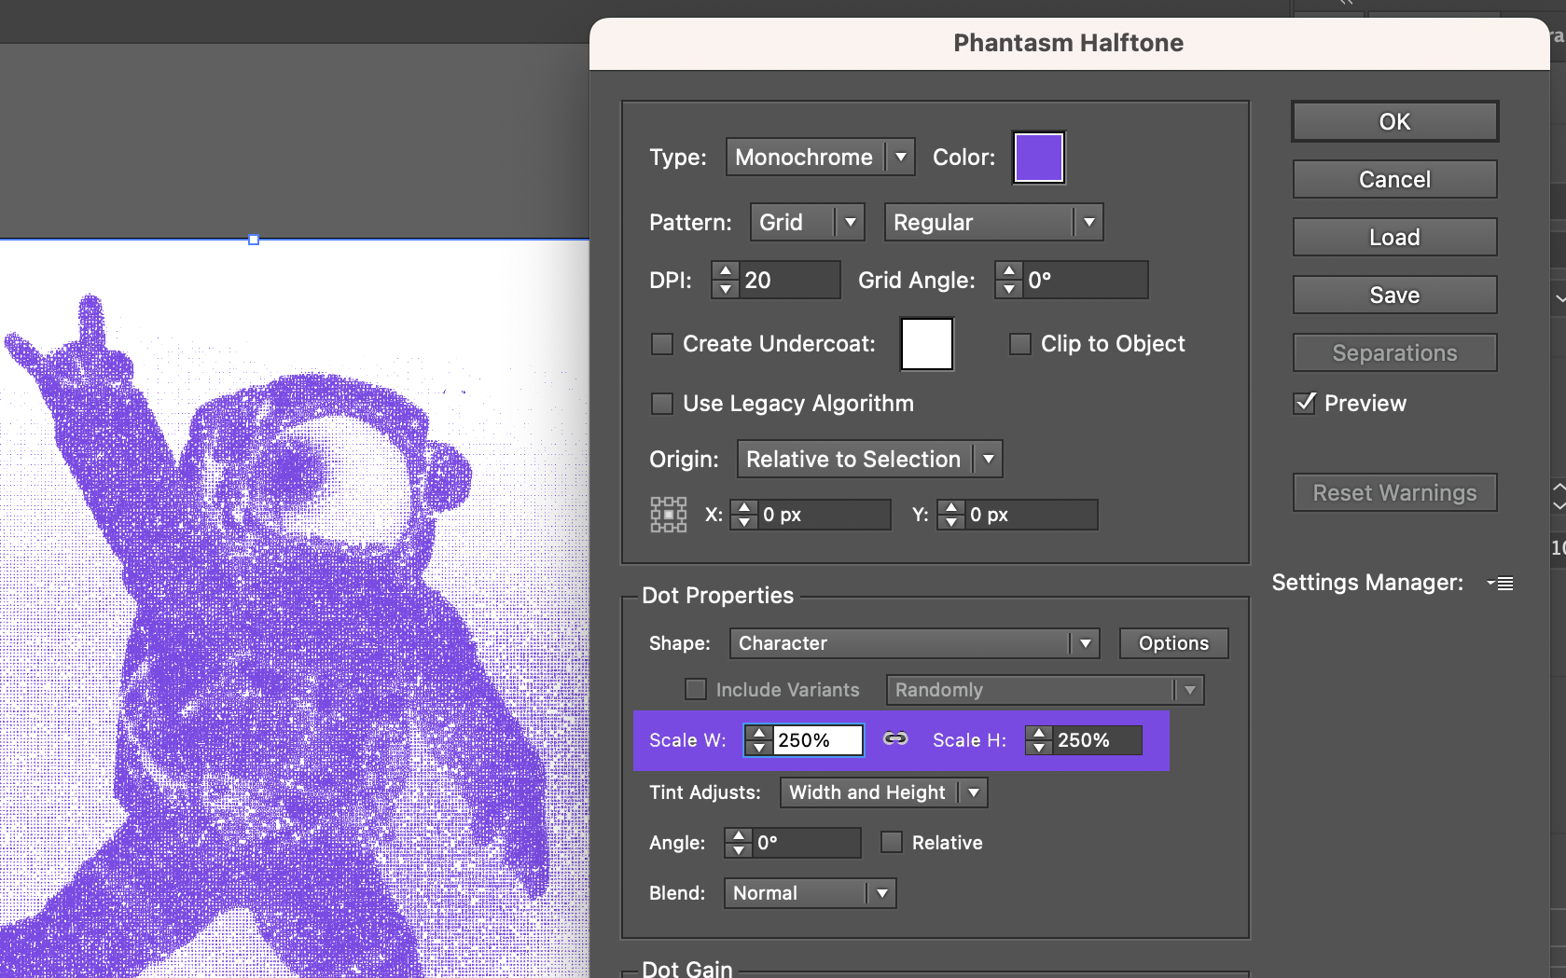The width and height of the screenshot is (1566, 978).
Task: Open the Origin dropdown Relative to Selection
Action: [x=869, y=459]
